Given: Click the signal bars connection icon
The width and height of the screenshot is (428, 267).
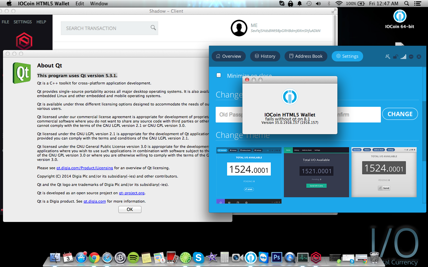Looking at the screenshot, I should (403, 56).
